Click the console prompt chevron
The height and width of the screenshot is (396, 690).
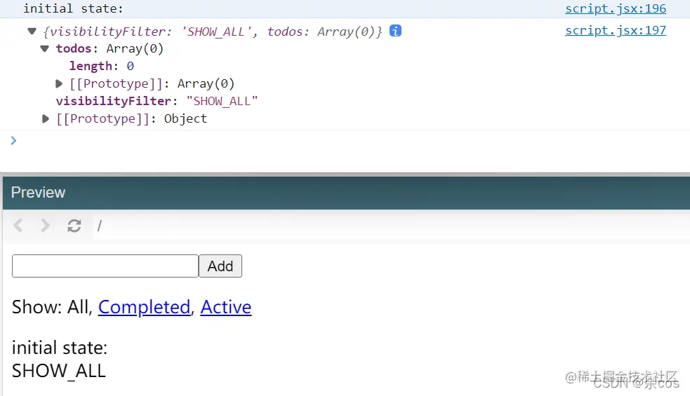coord(13,140)
